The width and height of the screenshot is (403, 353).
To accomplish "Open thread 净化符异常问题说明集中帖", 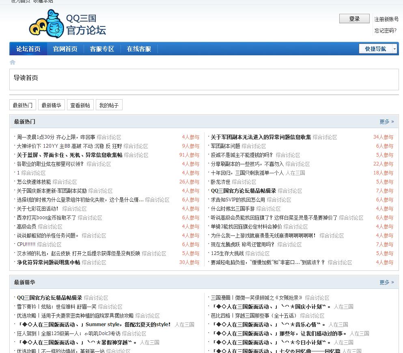I will pyautogui.click(x=49, y=262).
